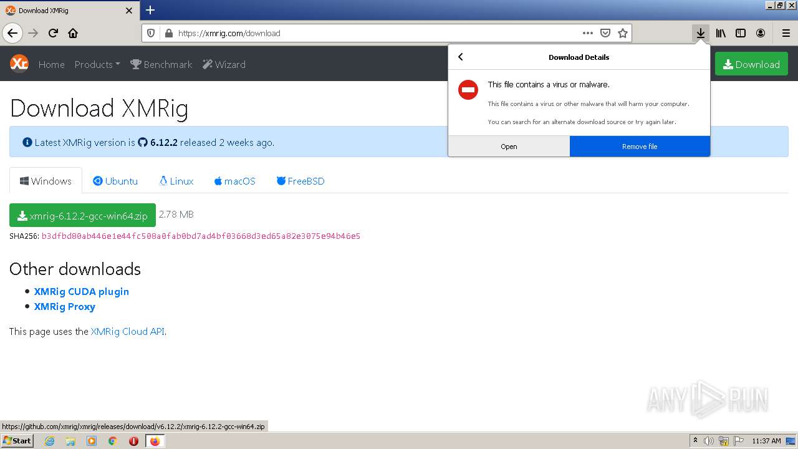Open the Windows Start menu

17,440
